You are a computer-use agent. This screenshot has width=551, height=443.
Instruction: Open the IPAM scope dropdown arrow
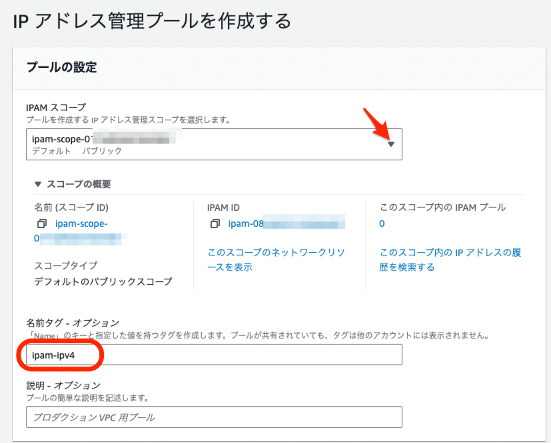(x=391, y=144)
